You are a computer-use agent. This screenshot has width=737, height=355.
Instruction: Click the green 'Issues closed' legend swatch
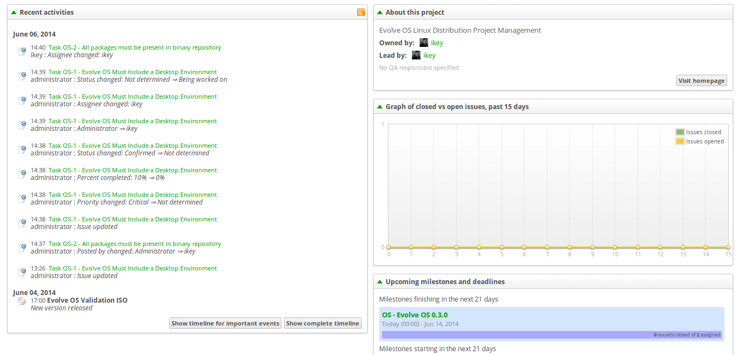(x=680, y=132)
